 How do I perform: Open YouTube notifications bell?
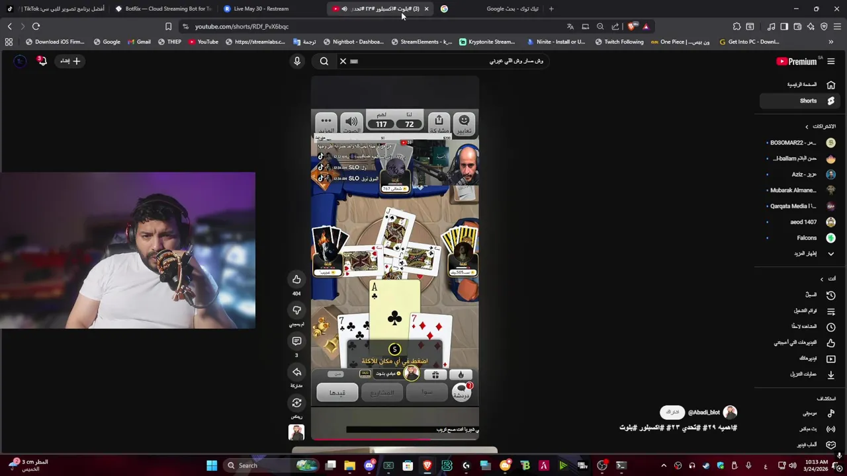pos(42,61)
